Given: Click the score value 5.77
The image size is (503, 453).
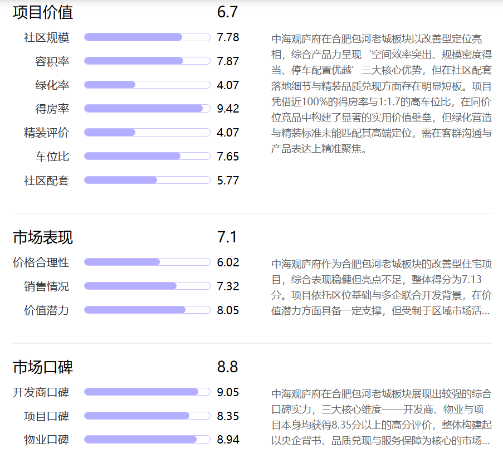Looking at the screenshot, I should pos(228,181).
